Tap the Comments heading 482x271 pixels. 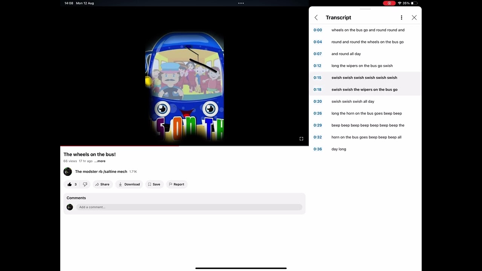coord(76,198)
